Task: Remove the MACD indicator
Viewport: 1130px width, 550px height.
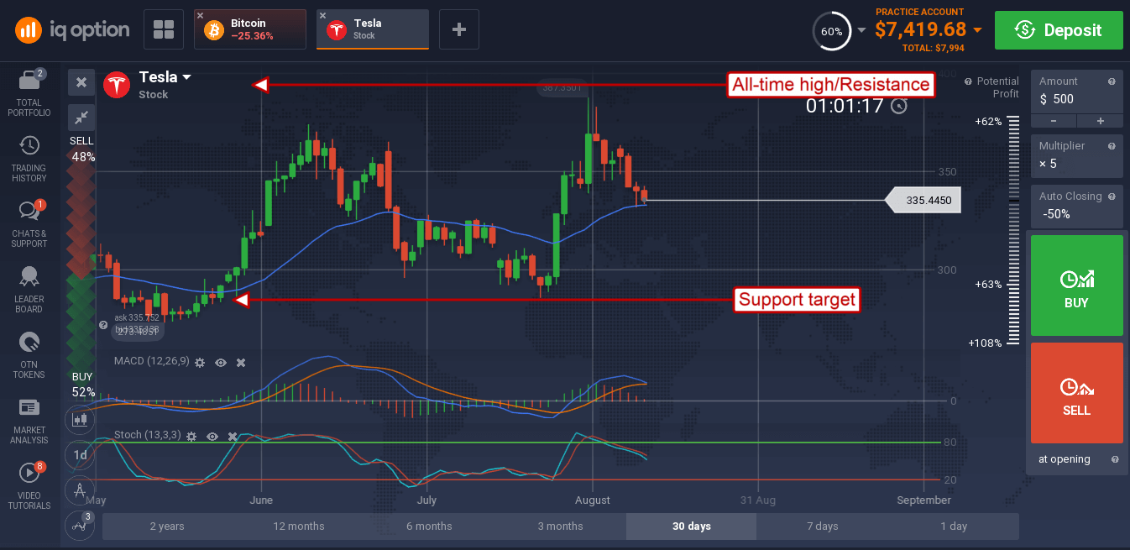Action: (241, 363)
